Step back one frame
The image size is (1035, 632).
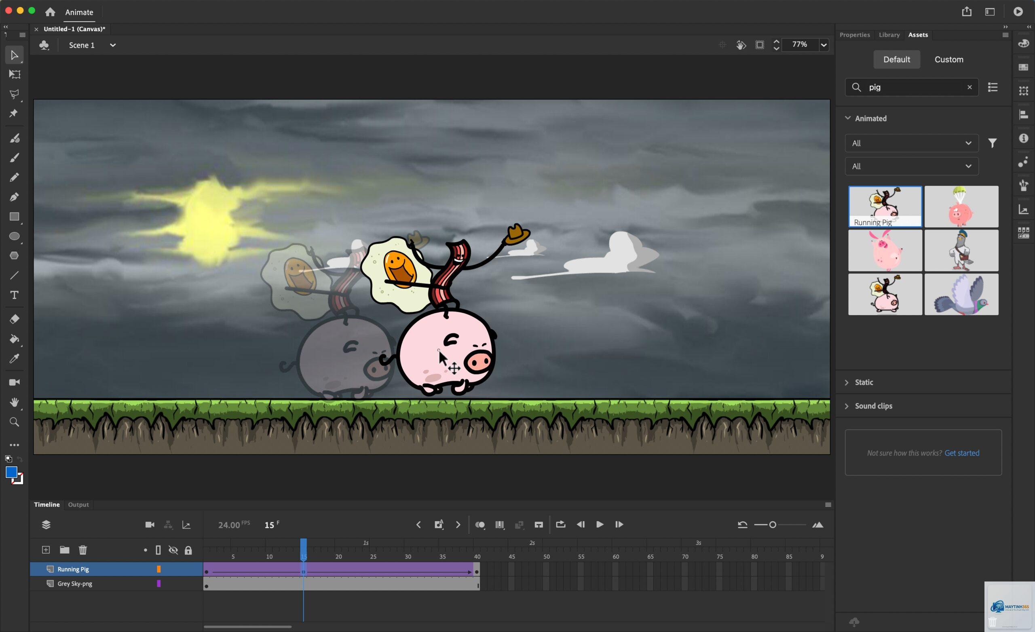click(x=581, y=524)
